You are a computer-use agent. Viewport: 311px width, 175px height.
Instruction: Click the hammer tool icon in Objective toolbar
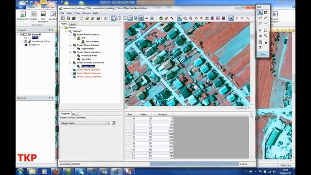tap(172, 18)
